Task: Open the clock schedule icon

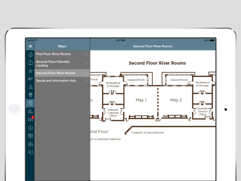Action: tap(31, 62)
